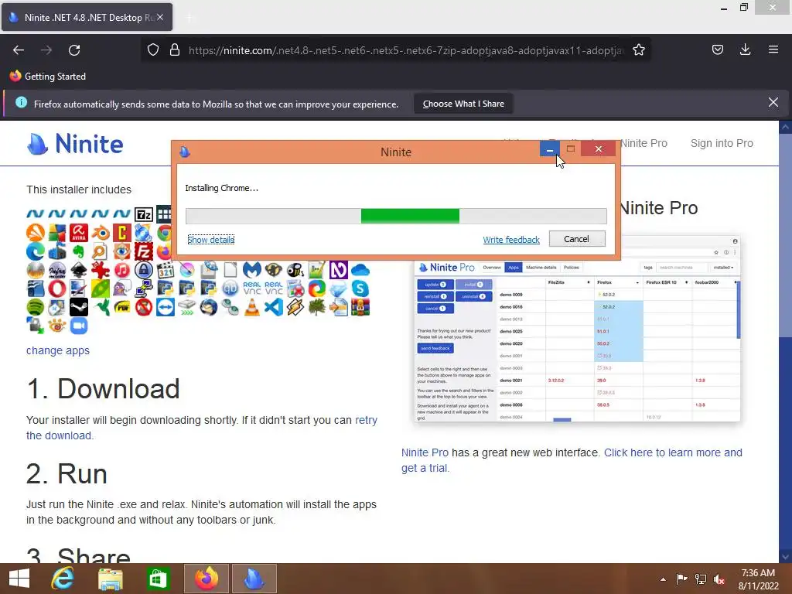Image resolution: width=792 pixels, height=594 pixels.
Task: Click the Inkscape icon
Action: point(79,270)
